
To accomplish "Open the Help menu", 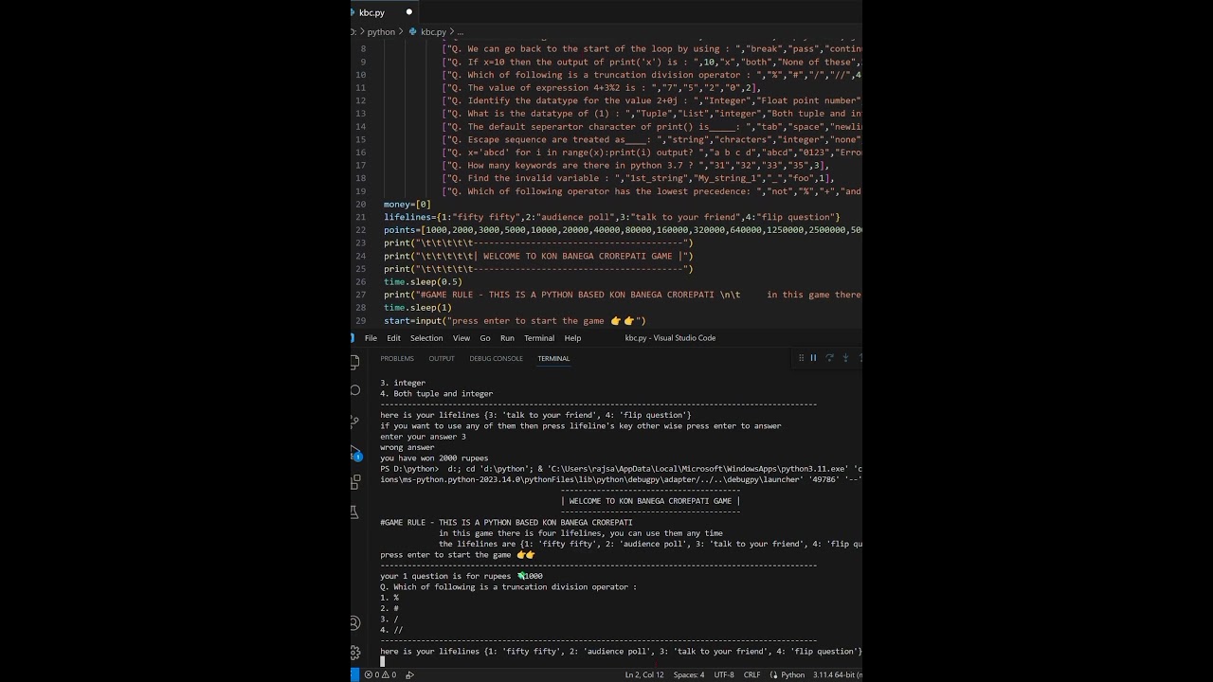I will pos(572,338).
